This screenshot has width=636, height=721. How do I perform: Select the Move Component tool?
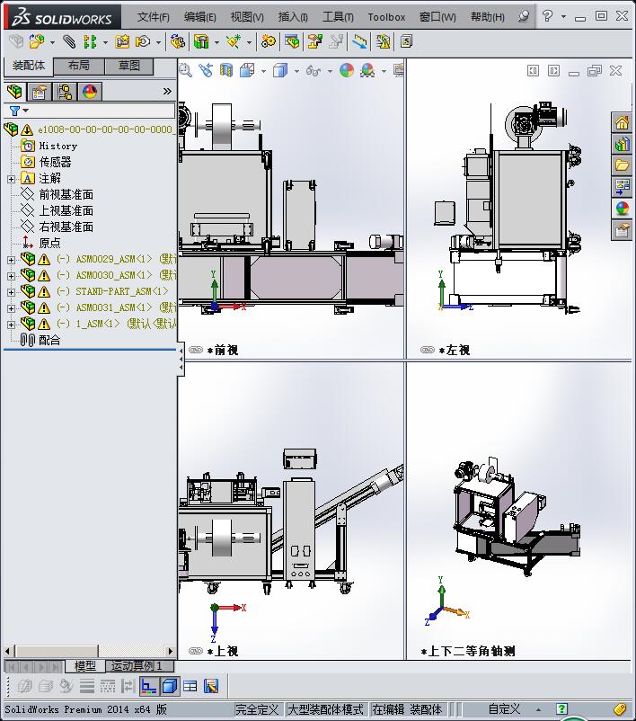pos(144,42)
